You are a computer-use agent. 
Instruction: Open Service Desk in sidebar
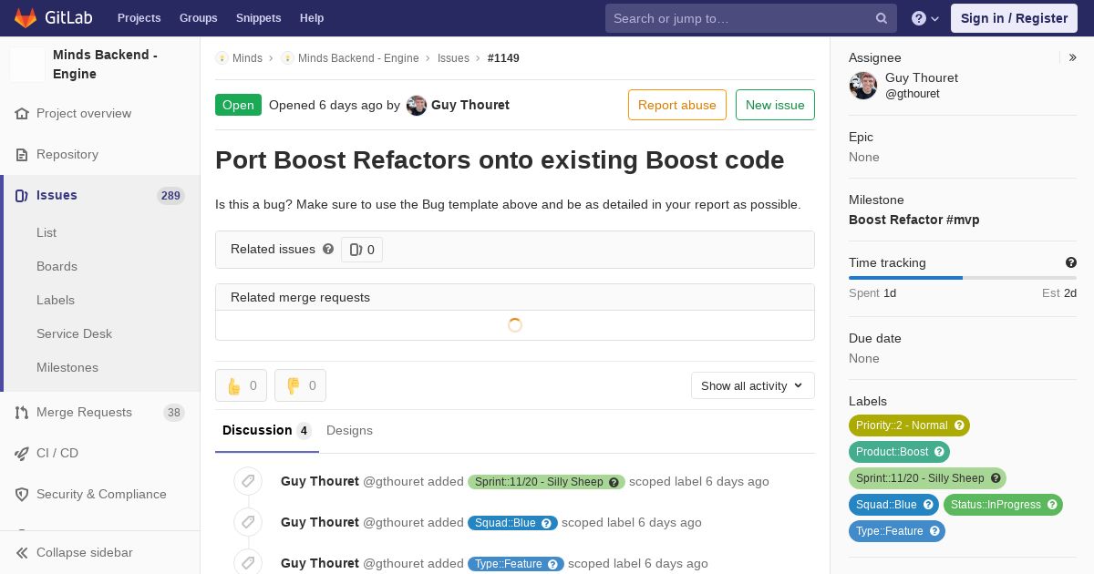pyautogui.click(x=74, y=334)
